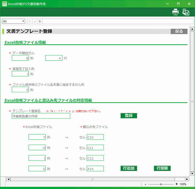
Task: Maximize the application window
Action: click(178, 4)
